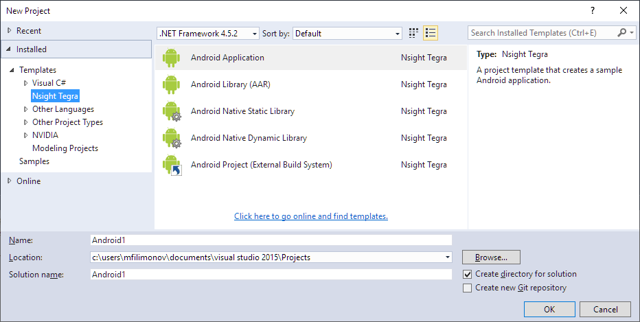Expand the NVIDIA tree node
This screenshot has width=640, height=322.
point(25,135)
